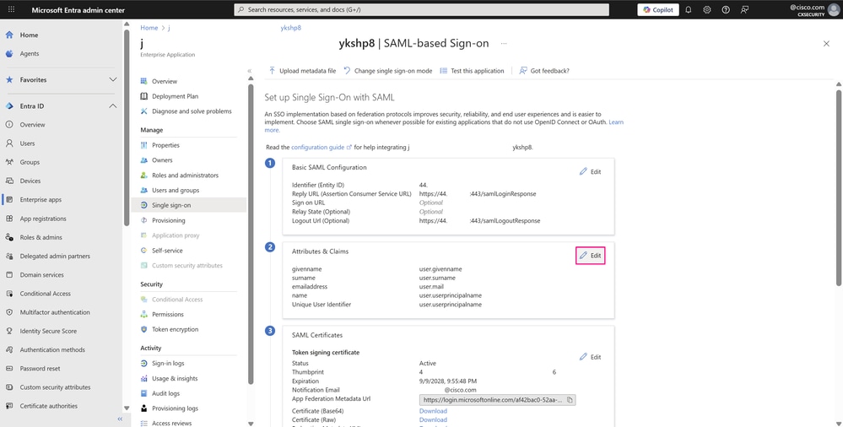This screenshot has height=427, width=843.
Task: Expand the Favorites section chevron
Action: click(x=113, y=79)
